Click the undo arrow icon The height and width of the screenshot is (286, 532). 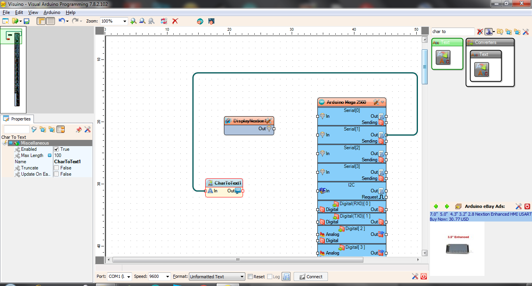(62, 21)
